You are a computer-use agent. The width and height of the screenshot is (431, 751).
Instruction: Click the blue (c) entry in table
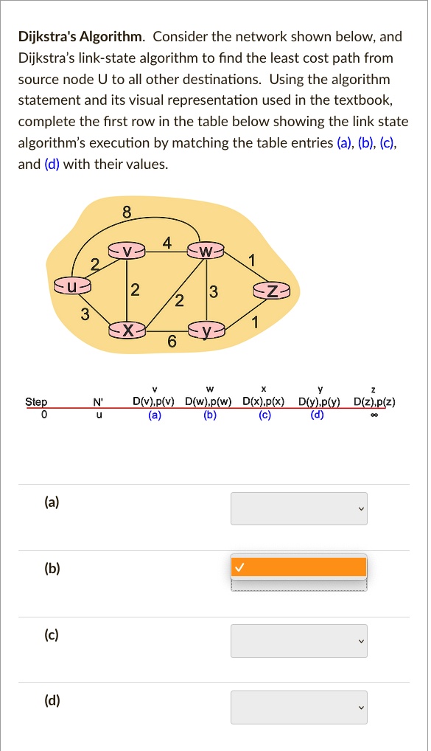[264, 415]
